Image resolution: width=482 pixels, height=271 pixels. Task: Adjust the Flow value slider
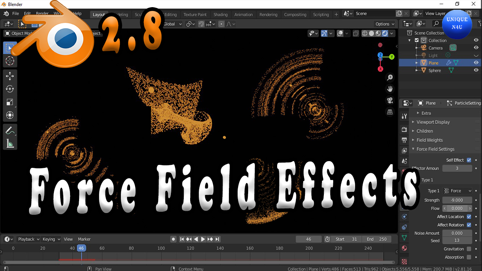[x=457, y=208]
